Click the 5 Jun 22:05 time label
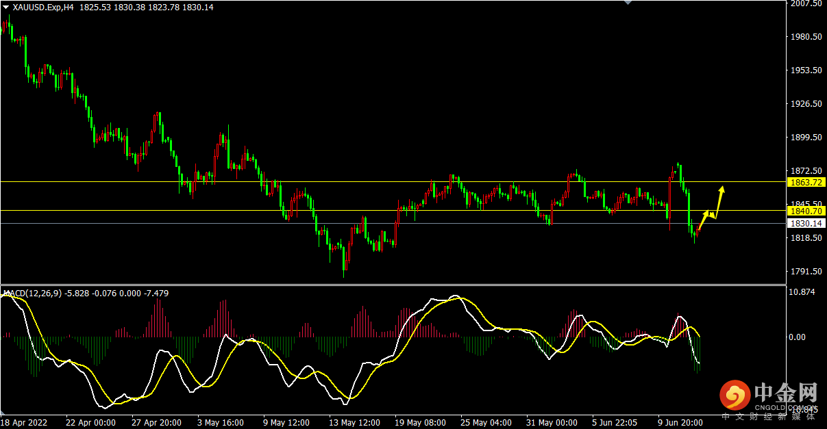This screenshot has height=429, width=827. tap(616, 423)
